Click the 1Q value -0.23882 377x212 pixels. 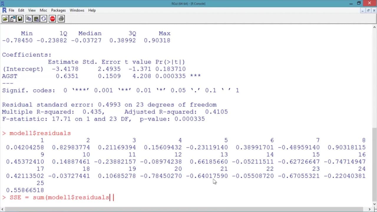(52, 40)
